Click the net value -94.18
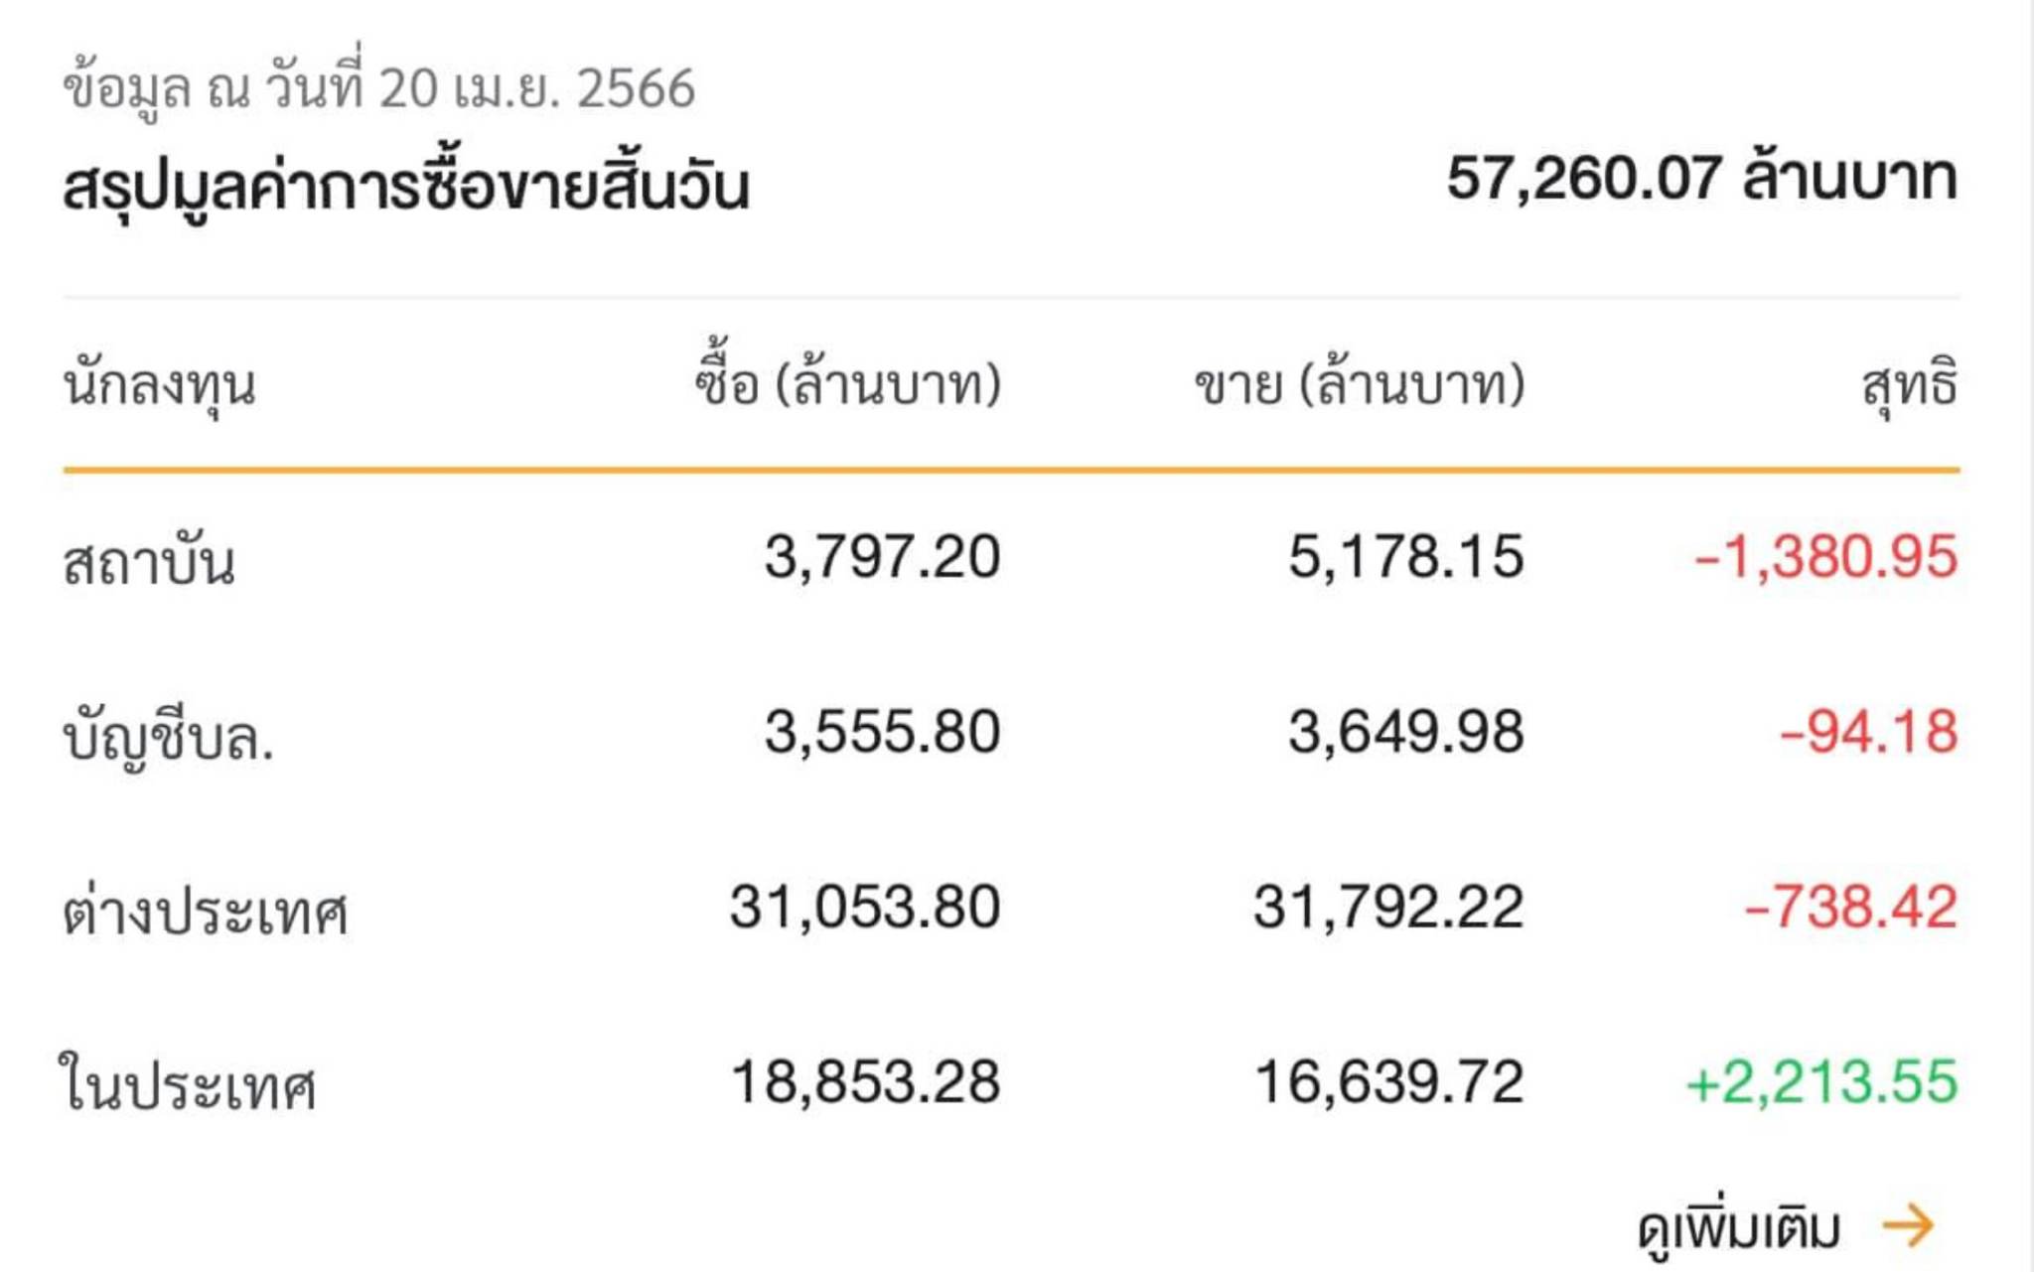 [1868, 732]
